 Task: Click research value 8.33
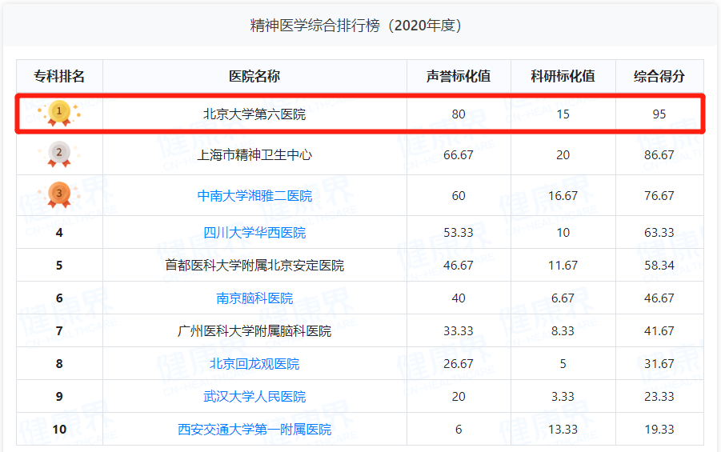(563, 331)
